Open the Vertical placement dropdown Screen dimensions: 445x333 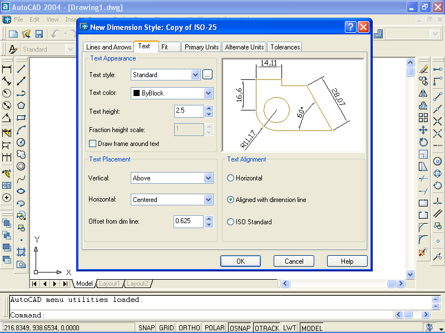[x=208, y=178]
